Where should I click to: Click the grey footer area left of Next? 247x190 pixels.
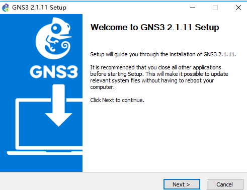pos(80,182)
